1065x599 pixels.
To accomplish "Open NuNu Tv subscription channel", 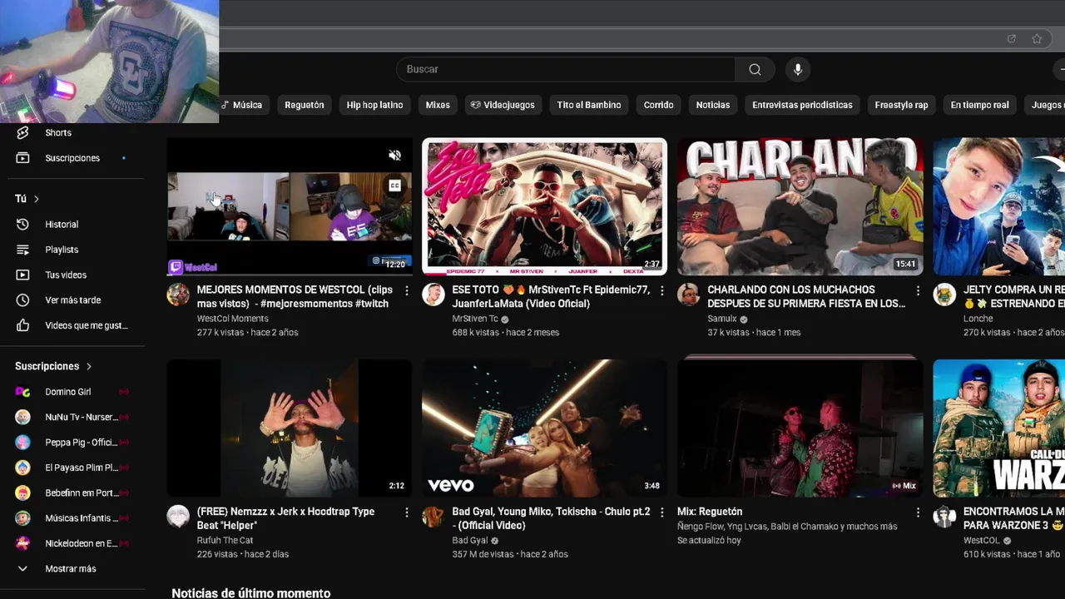I will click(72, 417).
